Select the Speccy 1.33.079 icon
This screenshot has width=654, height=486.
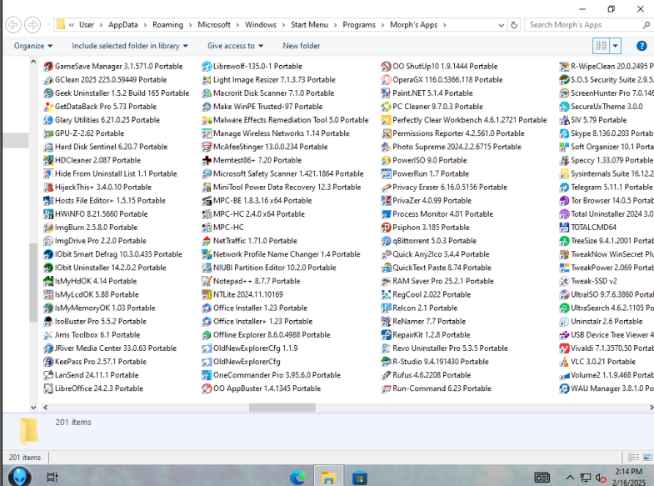pyautogui.click(x=564, y=160)
